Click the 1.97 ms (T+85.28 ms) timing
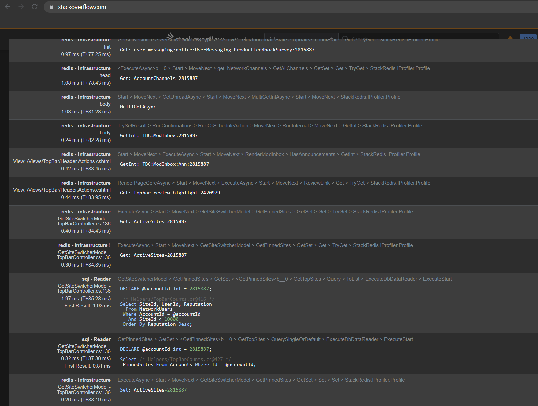Screen dimensions: 538x406 point(86,299)
